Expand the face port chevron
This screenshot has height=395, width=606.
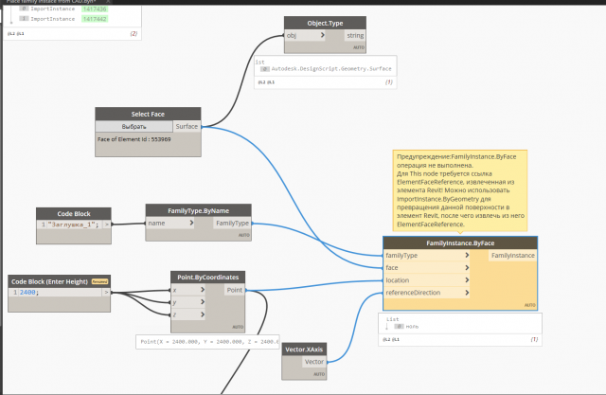pos(467,267)
